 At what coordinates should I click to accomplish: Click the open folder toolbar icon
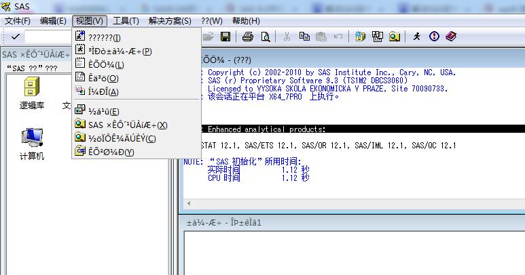[x=209, y=37]
